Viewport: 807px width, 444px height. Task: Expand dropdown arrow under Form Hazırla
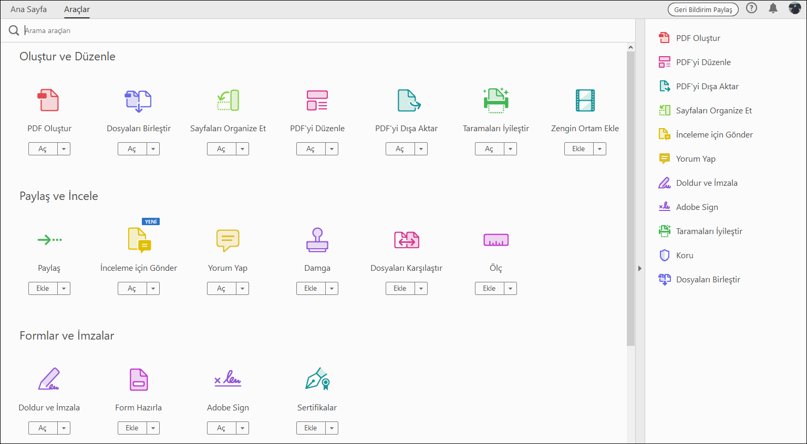pos(153,428)
